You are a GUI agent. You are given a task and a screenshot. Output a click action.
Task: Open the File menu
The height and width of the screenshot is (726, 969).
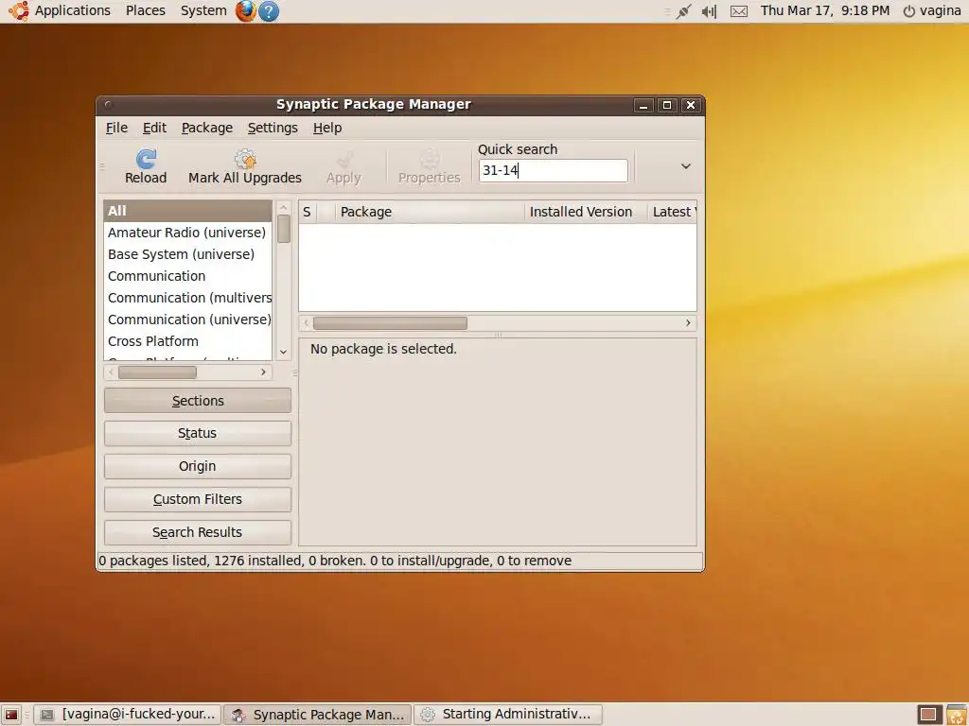pos(116,128)
